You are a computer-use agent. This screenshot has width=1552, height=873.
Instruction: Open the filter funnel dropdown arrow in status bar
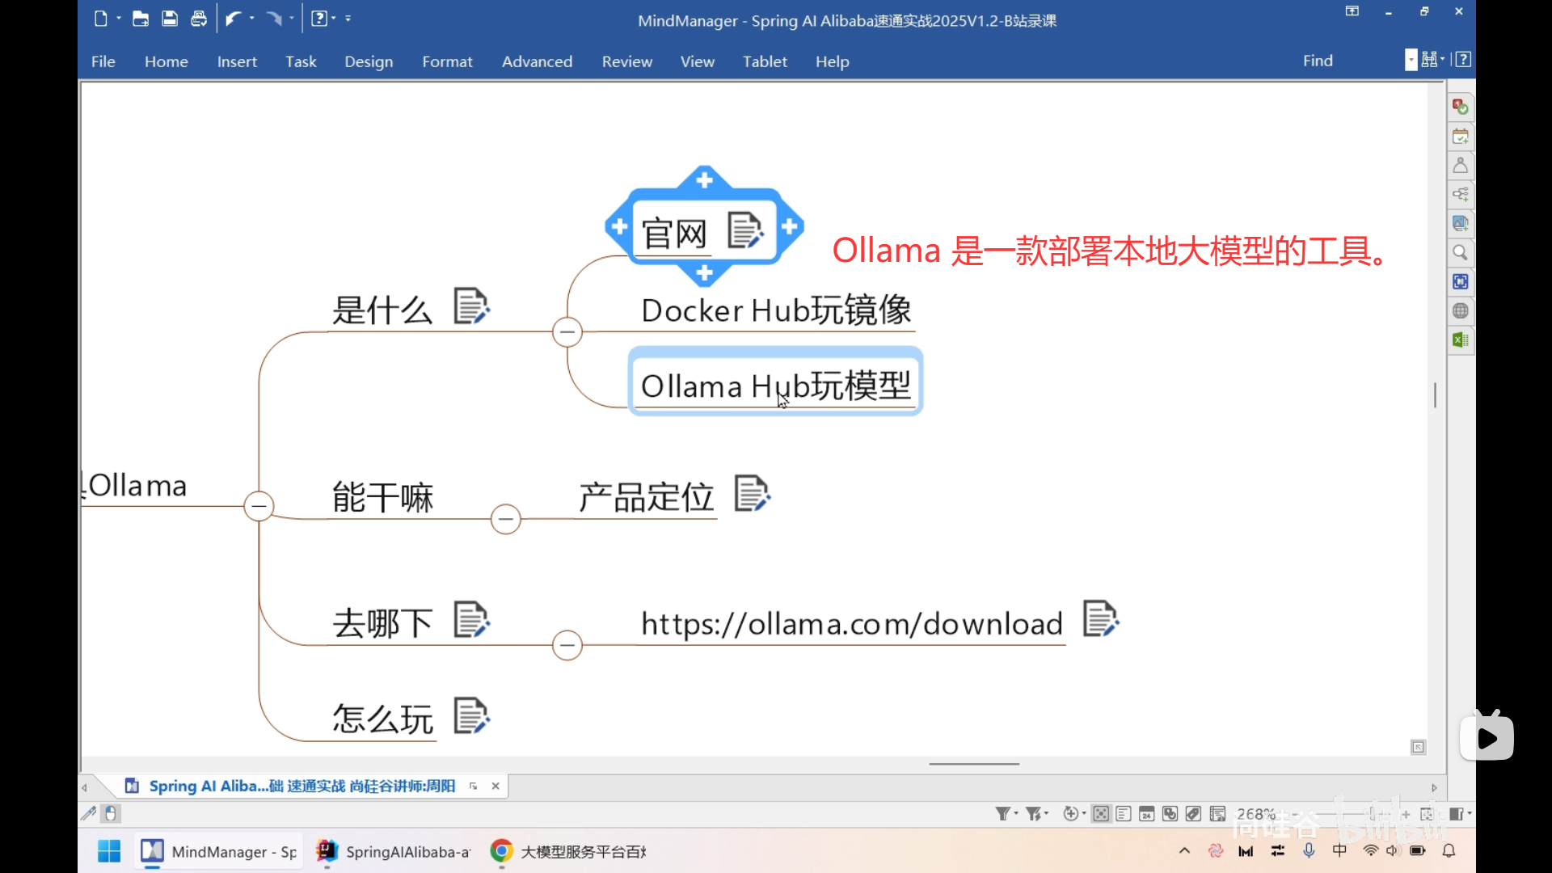[1016, 814]
